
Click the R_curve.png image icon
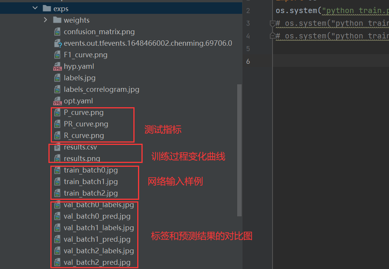(57, 135)
